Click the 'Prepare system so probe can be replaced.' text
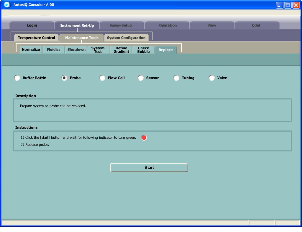 click(53, 106)
